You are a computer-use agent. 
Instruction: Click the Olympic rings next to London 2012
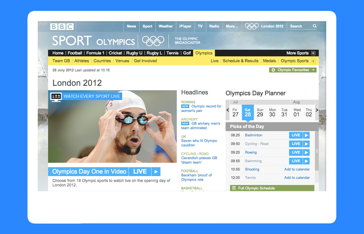[x=252, y=26]
